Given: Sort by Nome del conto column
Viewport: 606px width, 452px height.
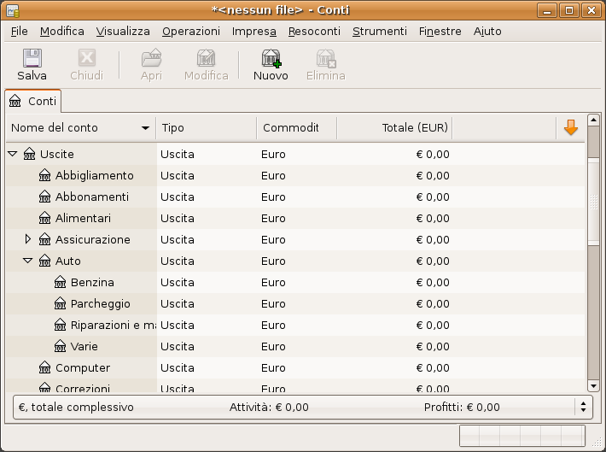Looking at the screenshot, I should [80, 128].
